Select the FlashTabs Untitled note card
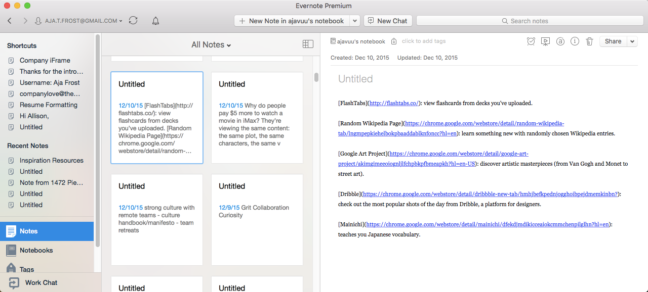 tap(157, 118)
